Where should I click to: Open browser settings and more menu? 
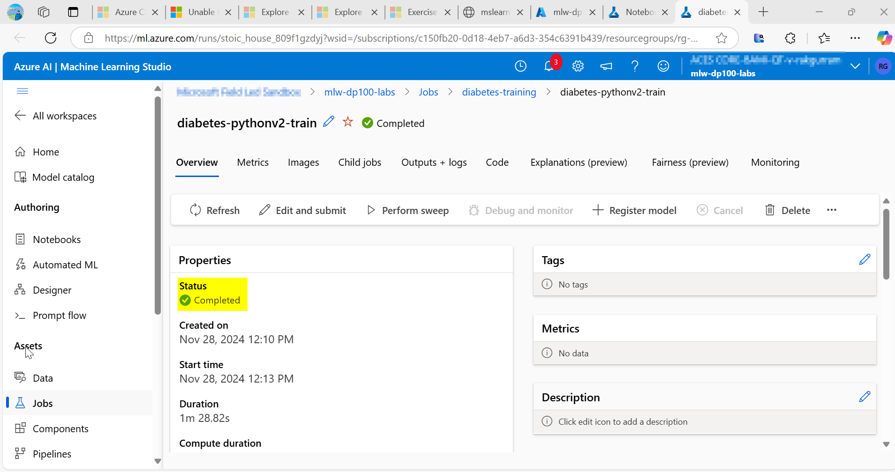tap(855, 38)
